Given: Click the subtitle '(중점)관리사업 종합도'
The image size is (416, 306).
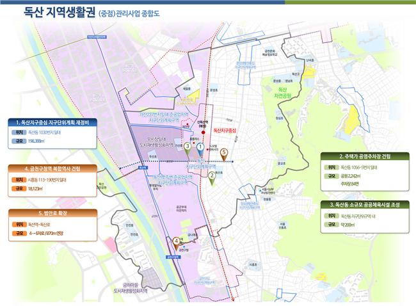Looking at the screenshot, I should 129,13.
